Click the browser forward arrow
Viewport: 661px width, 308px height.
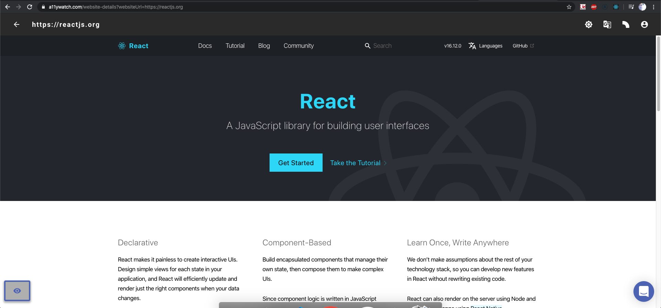pyautogui.click(x=19, y=7)
